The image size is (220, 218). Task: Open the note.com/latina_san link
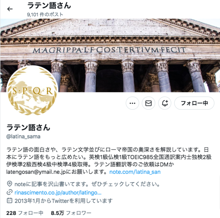click(135, 172)
